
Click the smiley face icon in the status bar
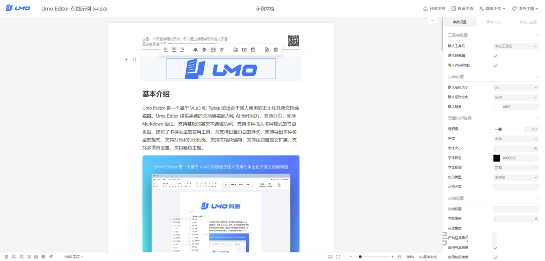click(x=36, y=257)
